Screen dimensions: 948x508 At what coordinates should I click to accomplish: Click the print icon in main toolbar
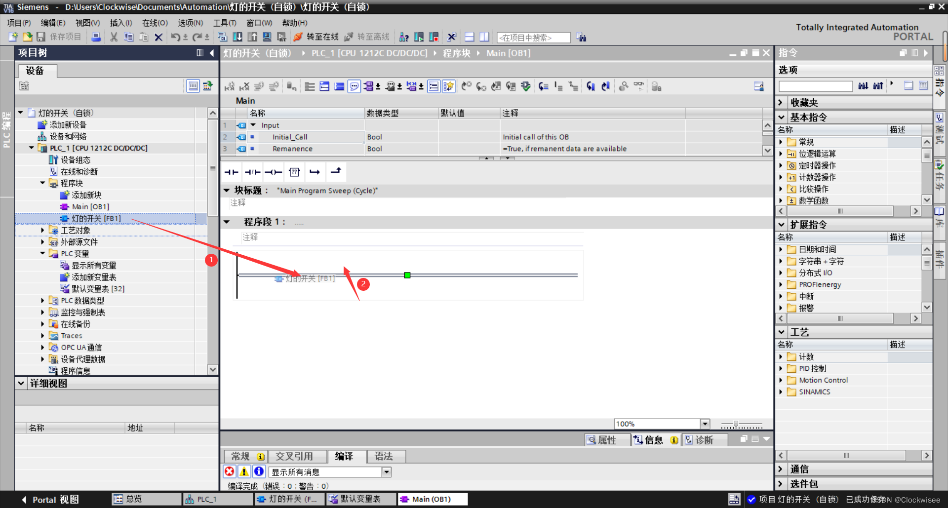coord(96,37)
